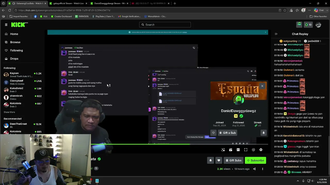
Task: Open video player settings gear
Action: [x=261, y=150]
